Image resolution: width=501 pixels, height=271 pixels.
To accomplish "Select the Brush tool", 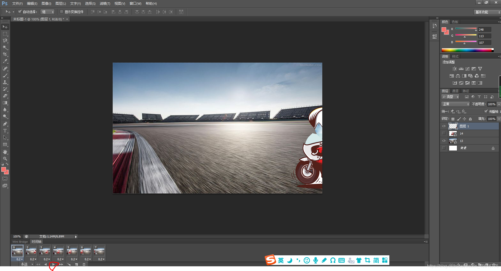I will [x=5, y=75].
